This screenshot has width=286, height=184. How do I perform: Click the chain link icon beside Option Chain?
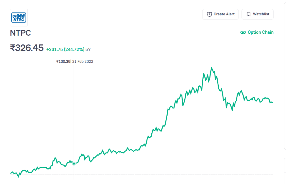click(243, 32)
